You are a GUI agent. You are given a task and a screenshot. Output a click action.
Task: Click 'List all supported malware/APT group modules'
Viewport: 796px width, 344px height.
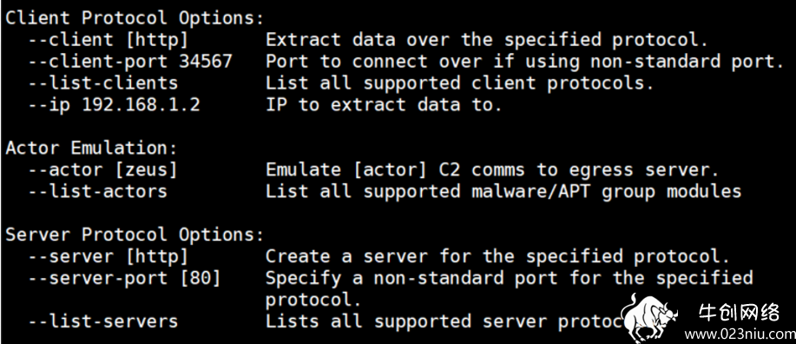pyautogui.click(x=503, y=192)
